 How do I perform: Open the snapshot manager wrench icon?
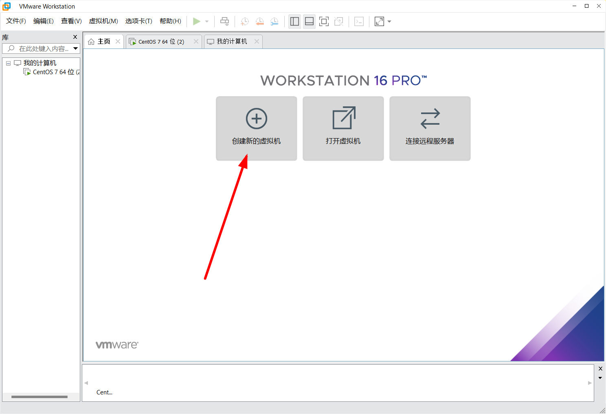[x=274, y=22]
